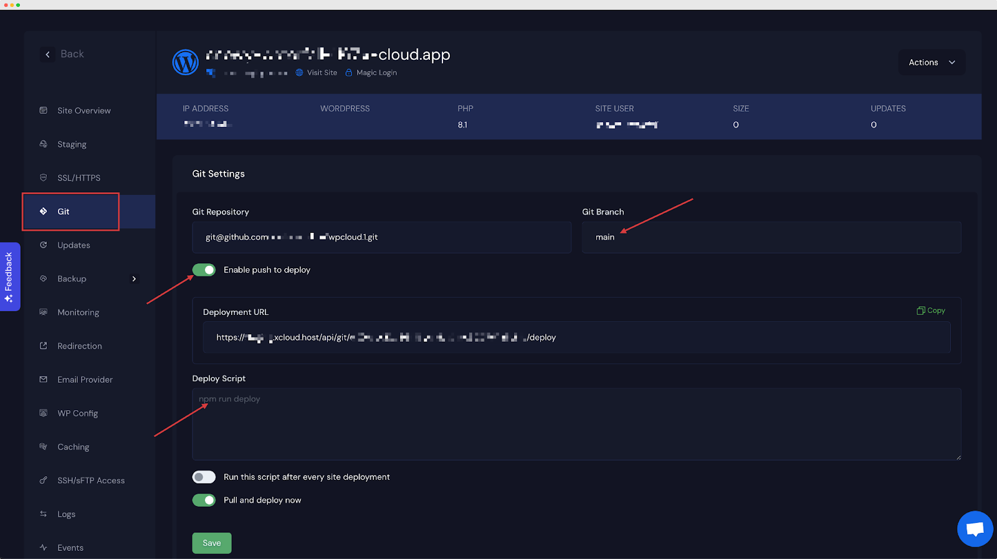Click the Staging sidebar icon
997x559 pixels.
point(43,144)
